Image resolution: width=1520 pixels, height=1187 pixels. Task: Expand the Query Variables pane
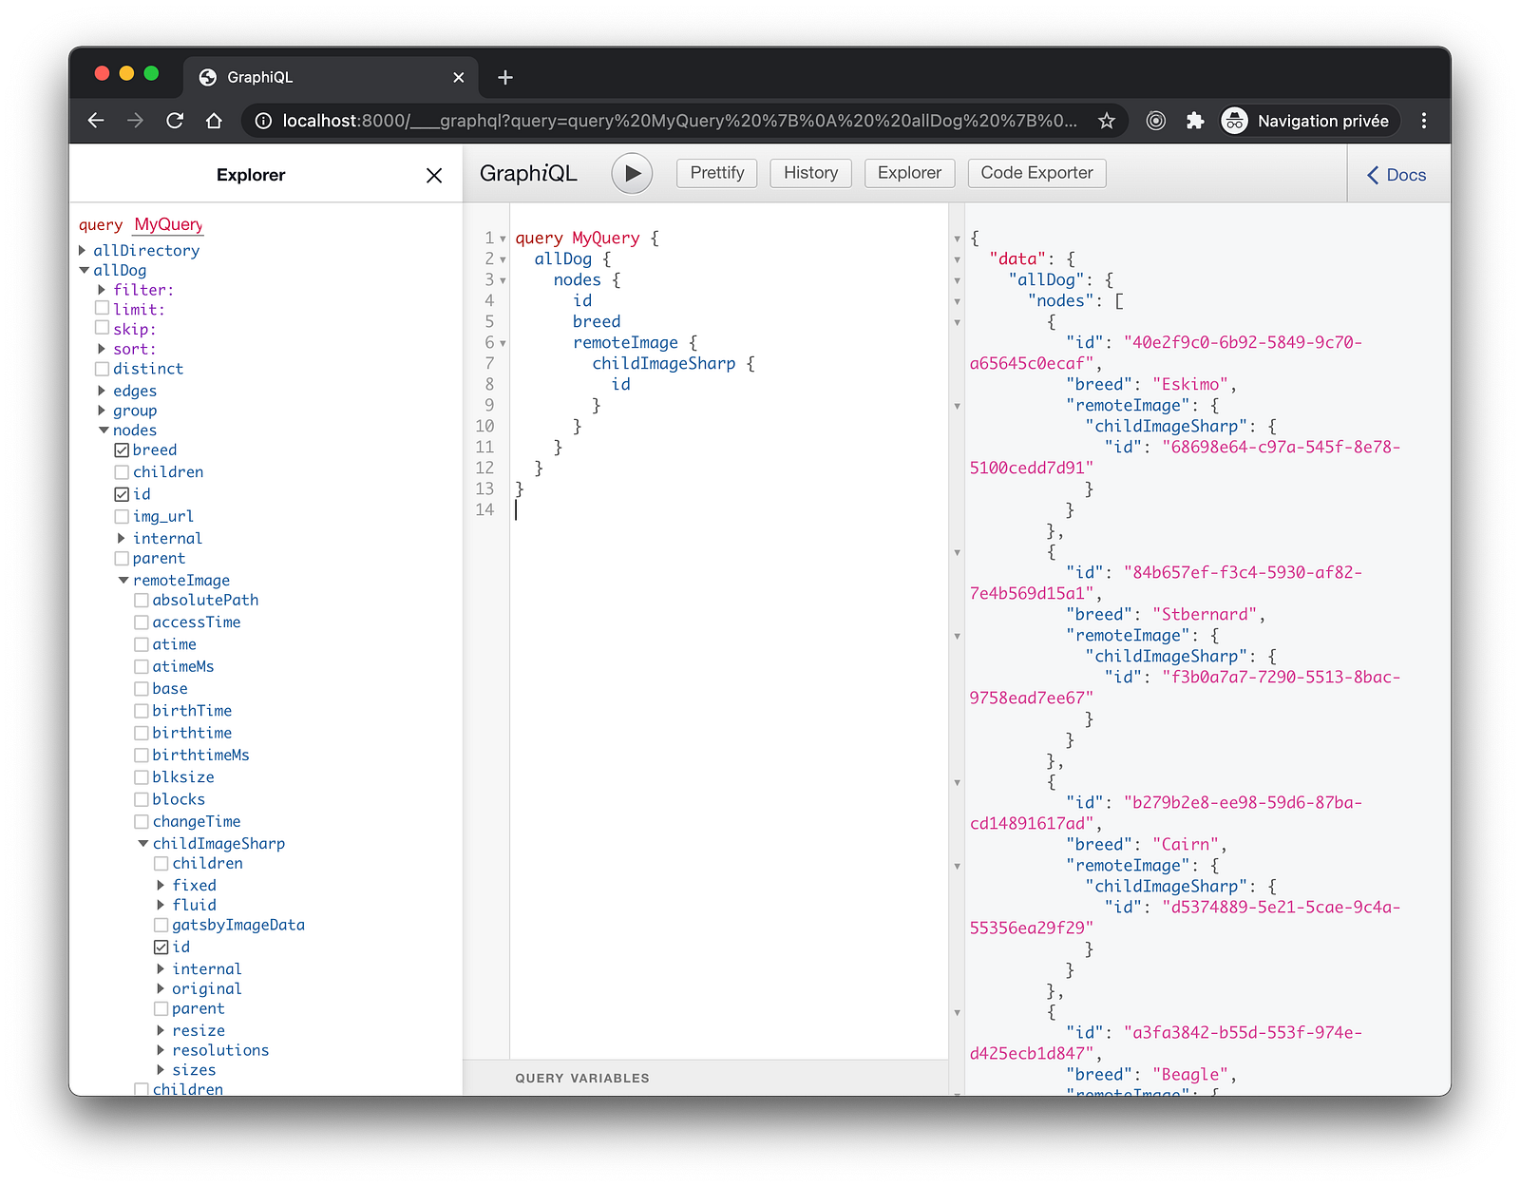(582, 1078)
